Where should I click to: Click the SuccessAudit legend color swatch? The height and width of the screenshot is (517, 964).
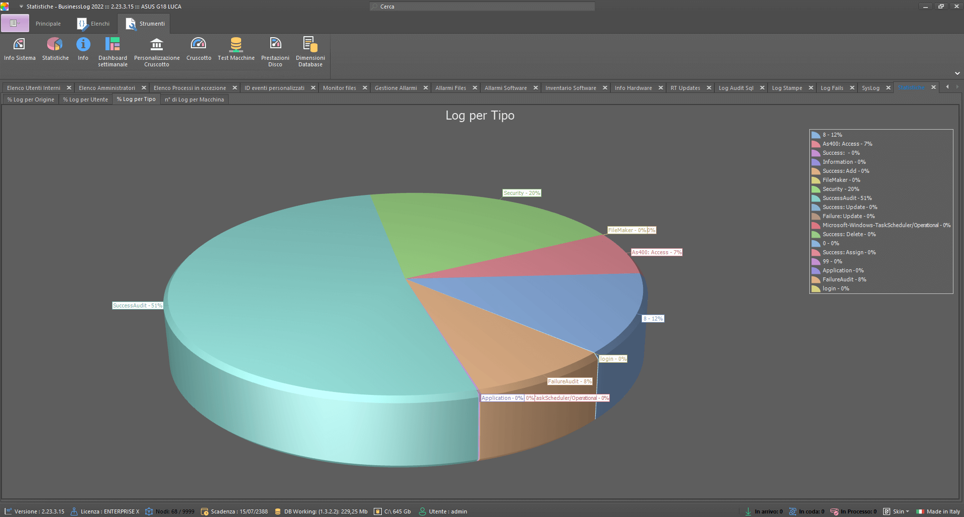pos(816,198)
